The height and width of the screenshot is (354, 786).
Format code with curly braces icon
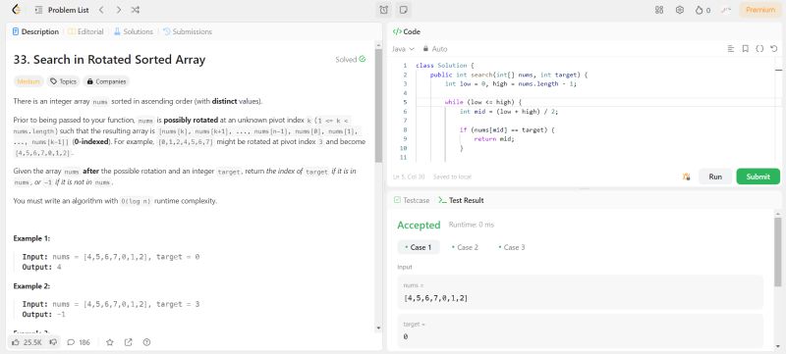click(759, 49)
